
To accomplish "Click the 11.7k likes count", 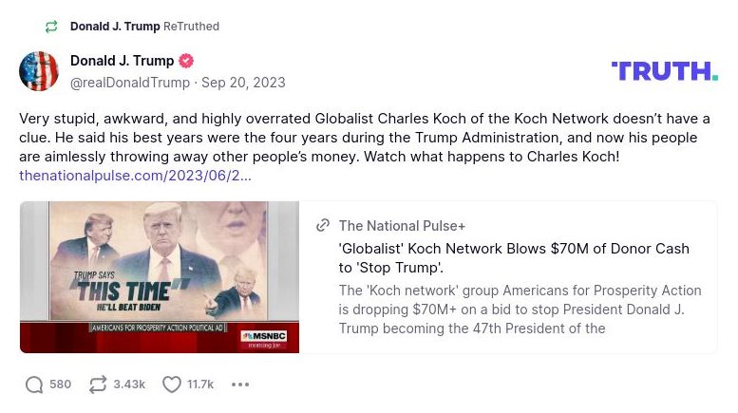I will pyautogui.click(x=200, y=385).
